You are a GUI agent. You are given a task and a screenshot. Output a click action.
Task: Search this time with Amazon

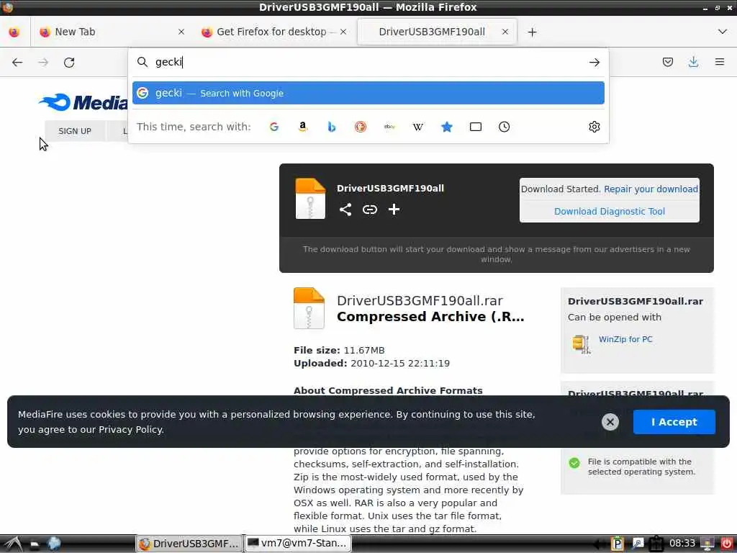pyautogui.click(x=303, y=127)
